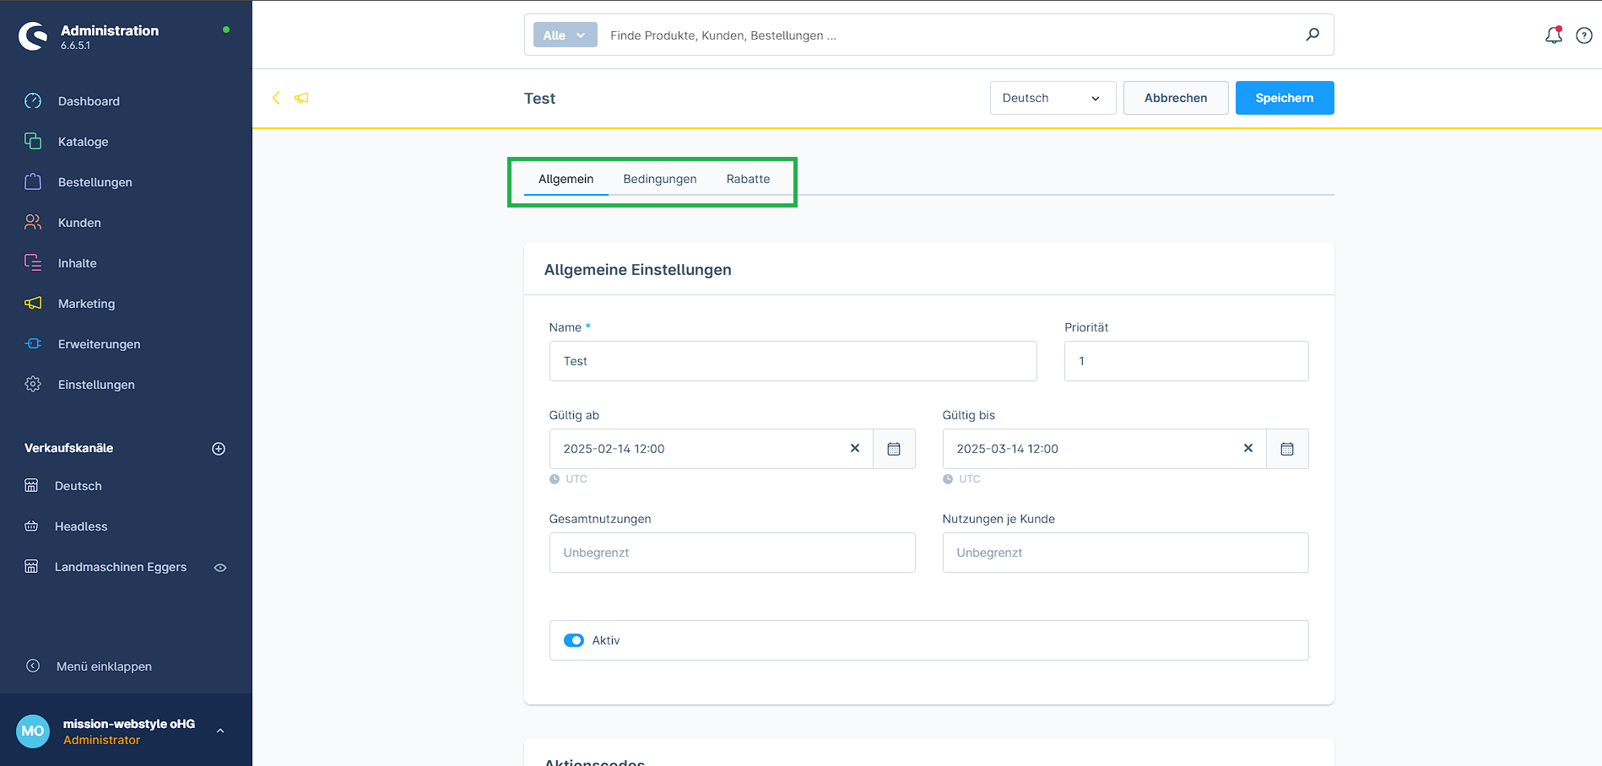This screenshot has width=1602, height=766.
Task: Click the Abbrechen button
Action: click(x=1175, y=98)
